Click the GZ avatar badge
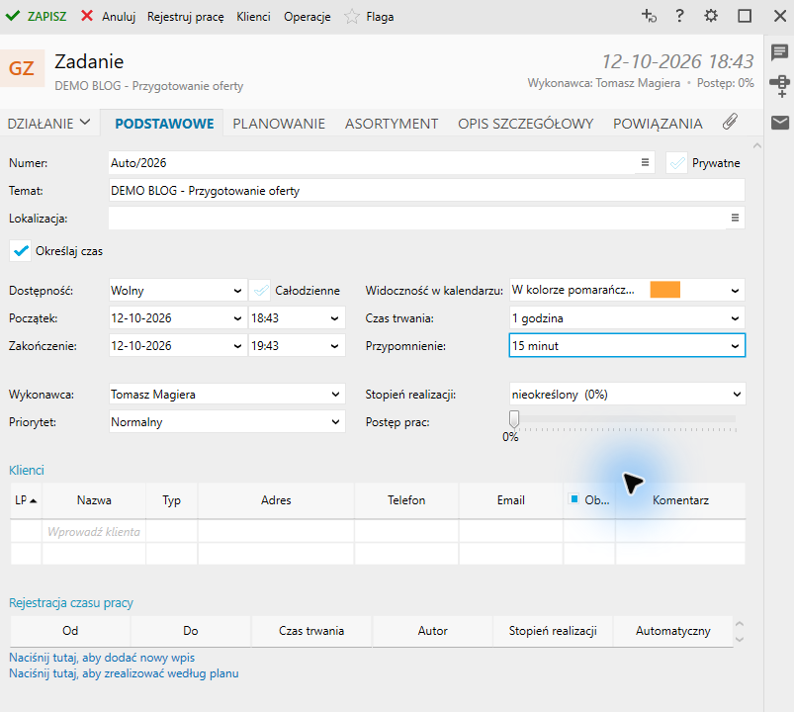 pos(22,68)
